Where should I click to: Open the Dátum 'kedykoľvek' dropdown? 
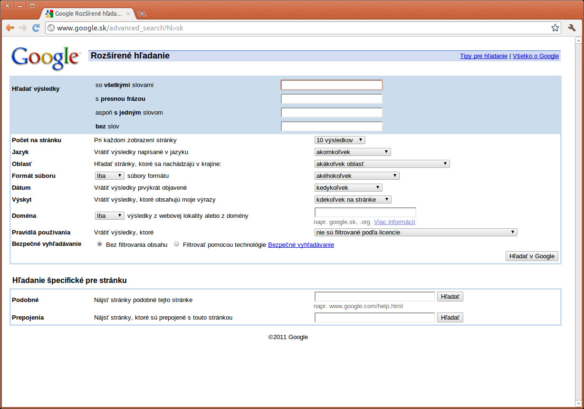348,187
